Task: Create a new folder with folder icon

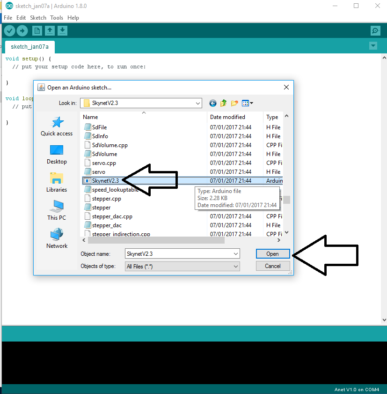Action: pyautogui.click(x=234, y=103)
